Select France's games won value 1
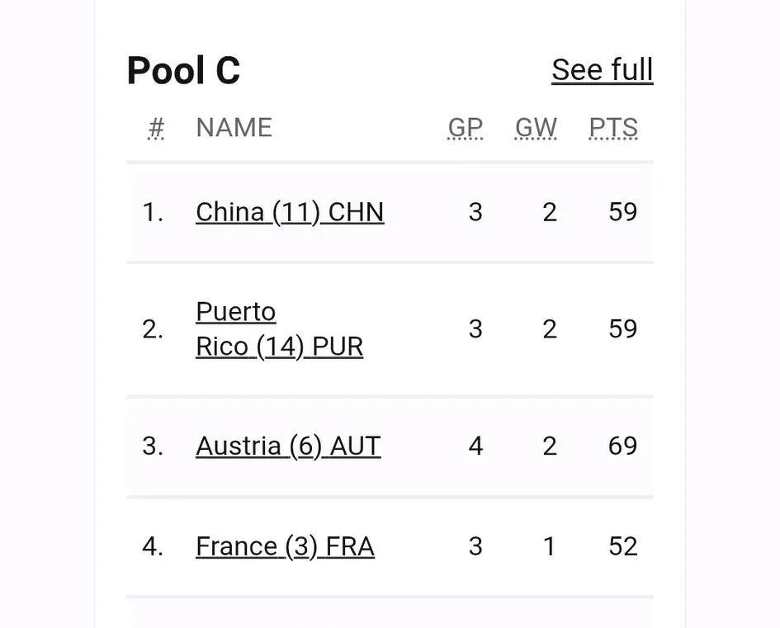780x628 pixels. [x=549, y=546]
